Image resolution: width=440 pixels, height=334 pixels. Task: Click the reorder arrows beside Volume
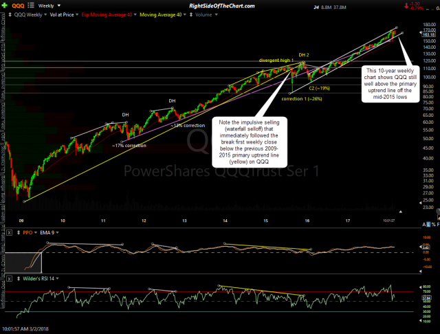pos(191,14)
